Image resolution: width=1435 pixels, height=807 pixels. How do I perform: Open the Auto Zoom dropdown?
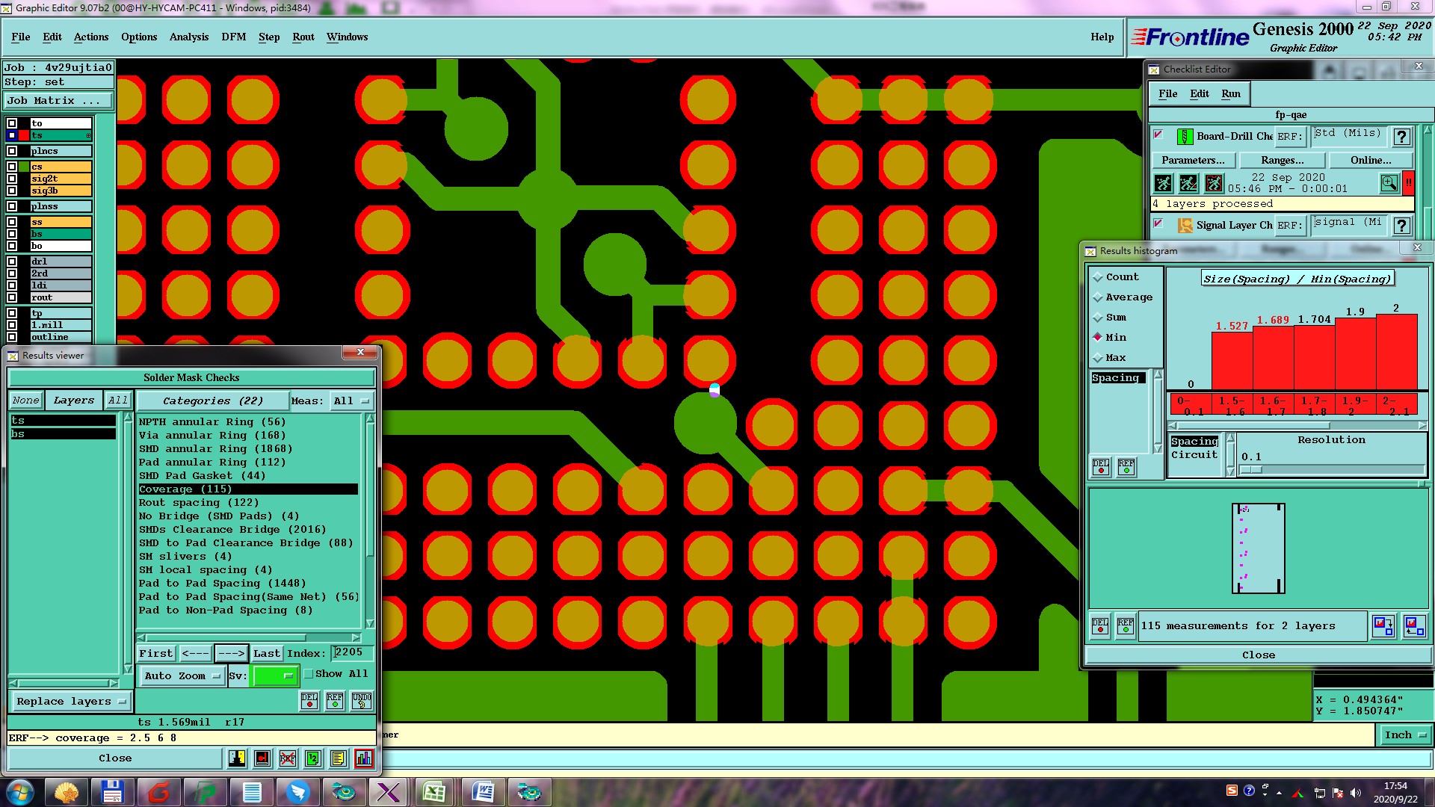tap(182, 676)
